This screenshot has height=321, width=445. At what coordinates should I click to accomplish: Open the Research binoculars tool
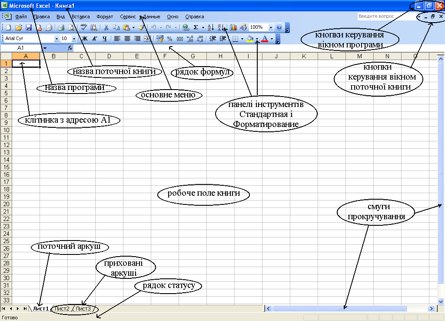click(x=94, y=27)
